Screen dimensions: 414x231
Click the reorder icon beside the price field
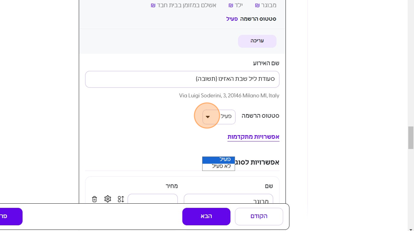point(121,199)
